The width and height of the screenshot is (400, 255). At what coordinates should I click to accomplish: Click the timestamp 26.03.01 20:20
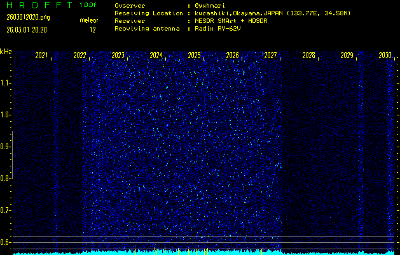point(27,30)
